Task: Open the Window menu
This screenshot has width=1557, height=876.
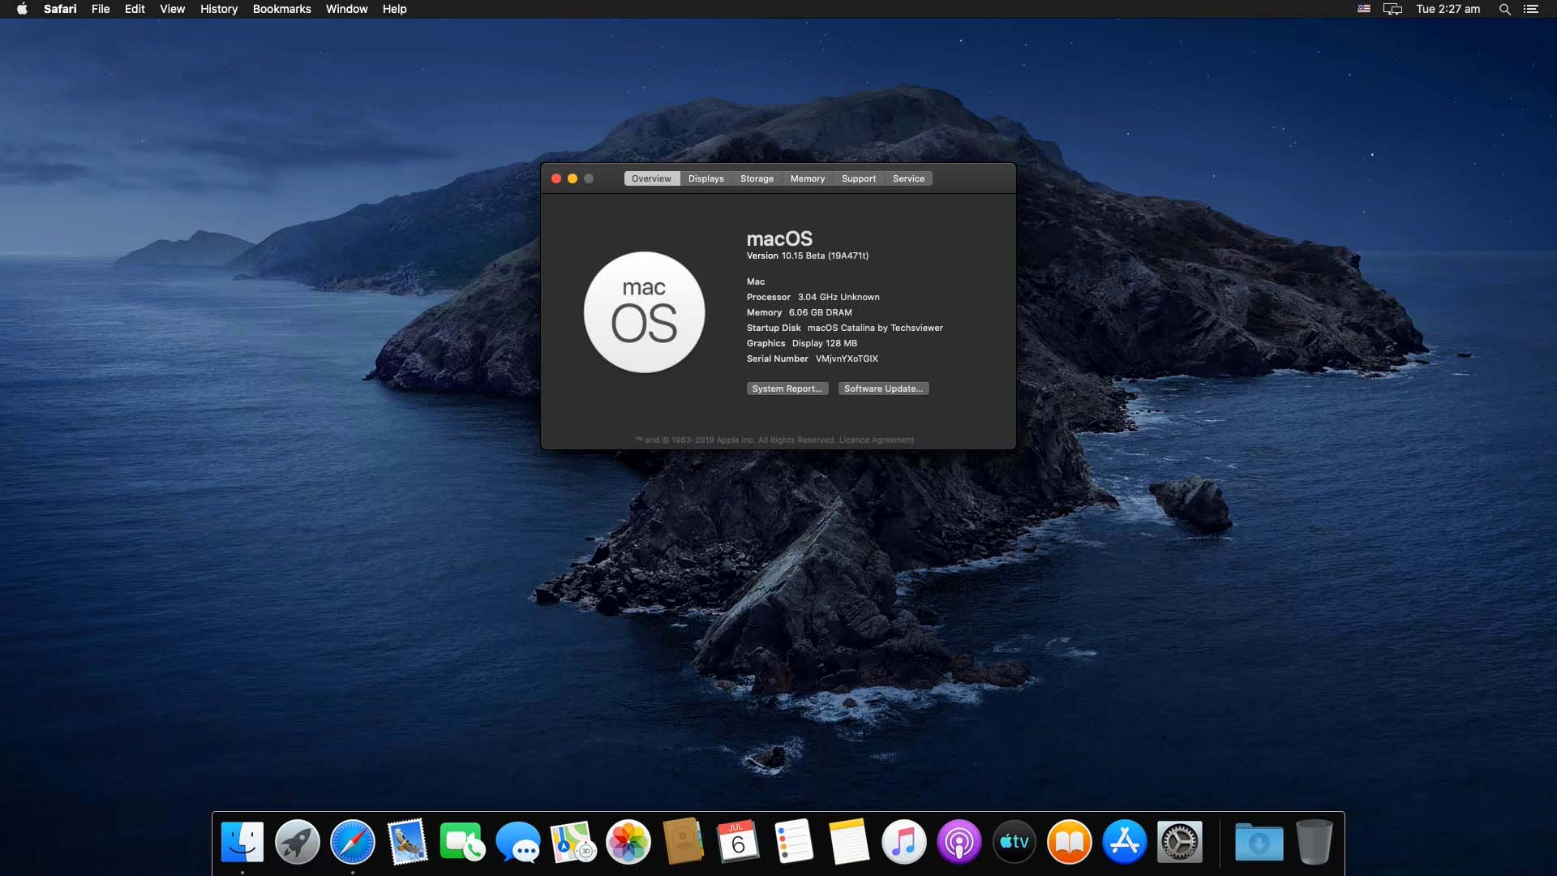Action: [346, 9]
